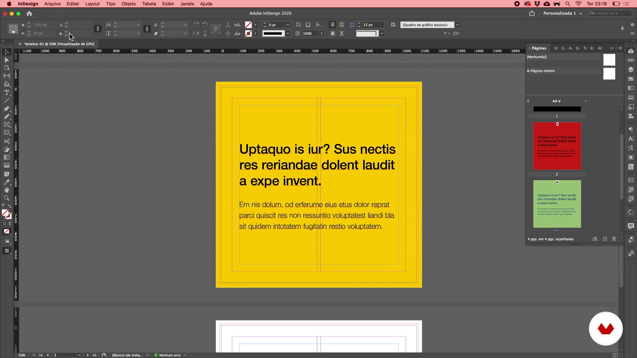Viewport: 637px width, 358px height.
Task: Open Nenhum erro preflight status
Action: [x=170, y=355]
